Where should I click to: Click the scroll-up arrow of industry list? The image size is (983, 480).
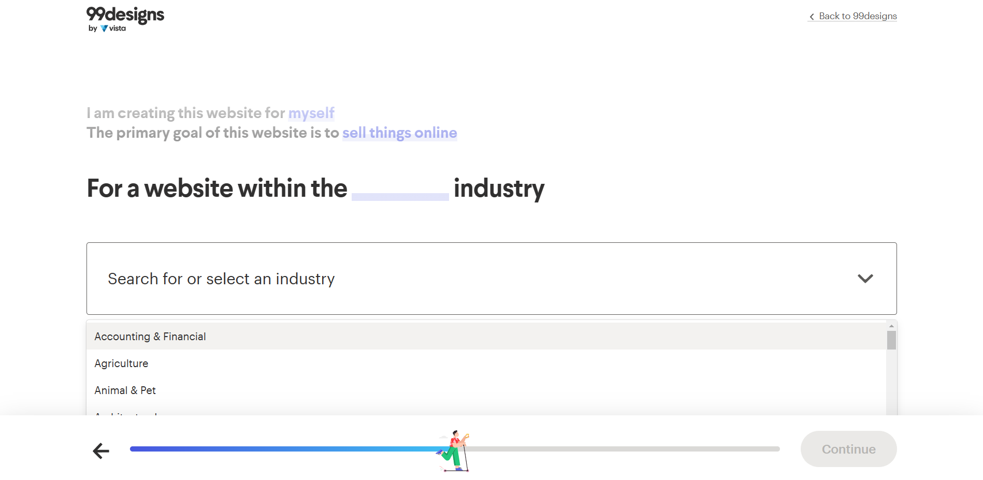(891, 326)
